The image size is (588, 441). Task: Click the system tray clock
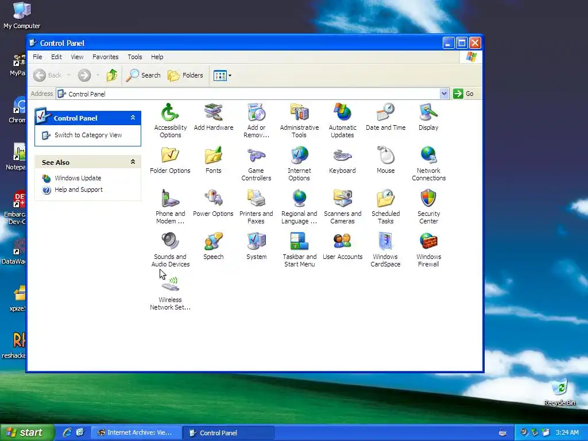[567, 433]
